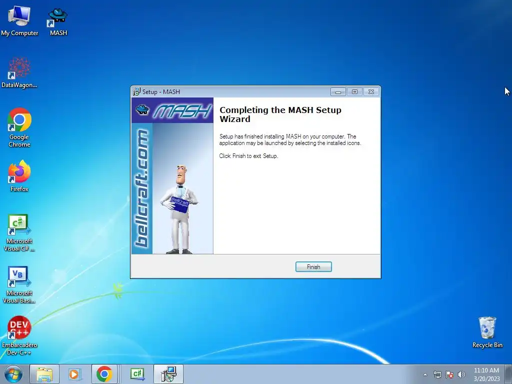Open the clock showing 11:10 AM
Screen dimensions: 512x384
tap(486, 374)
